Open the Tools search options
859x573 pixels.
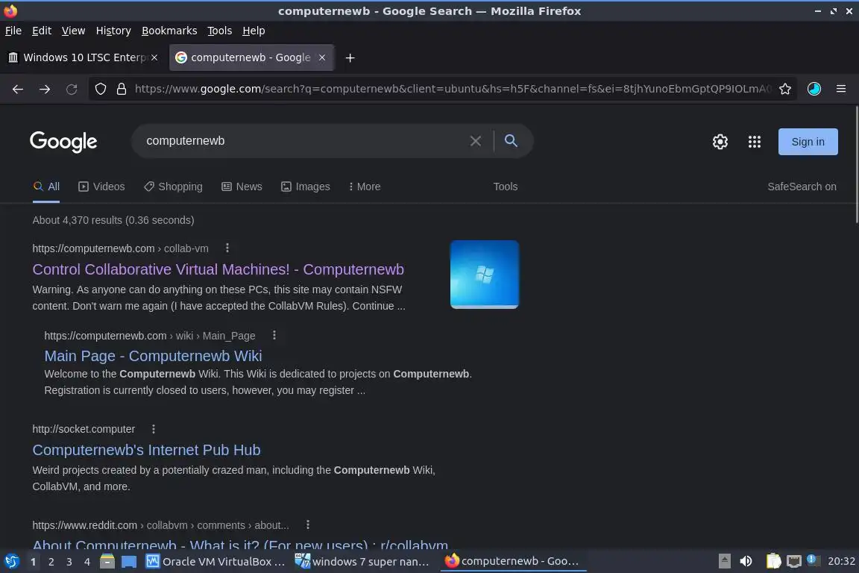505,187
